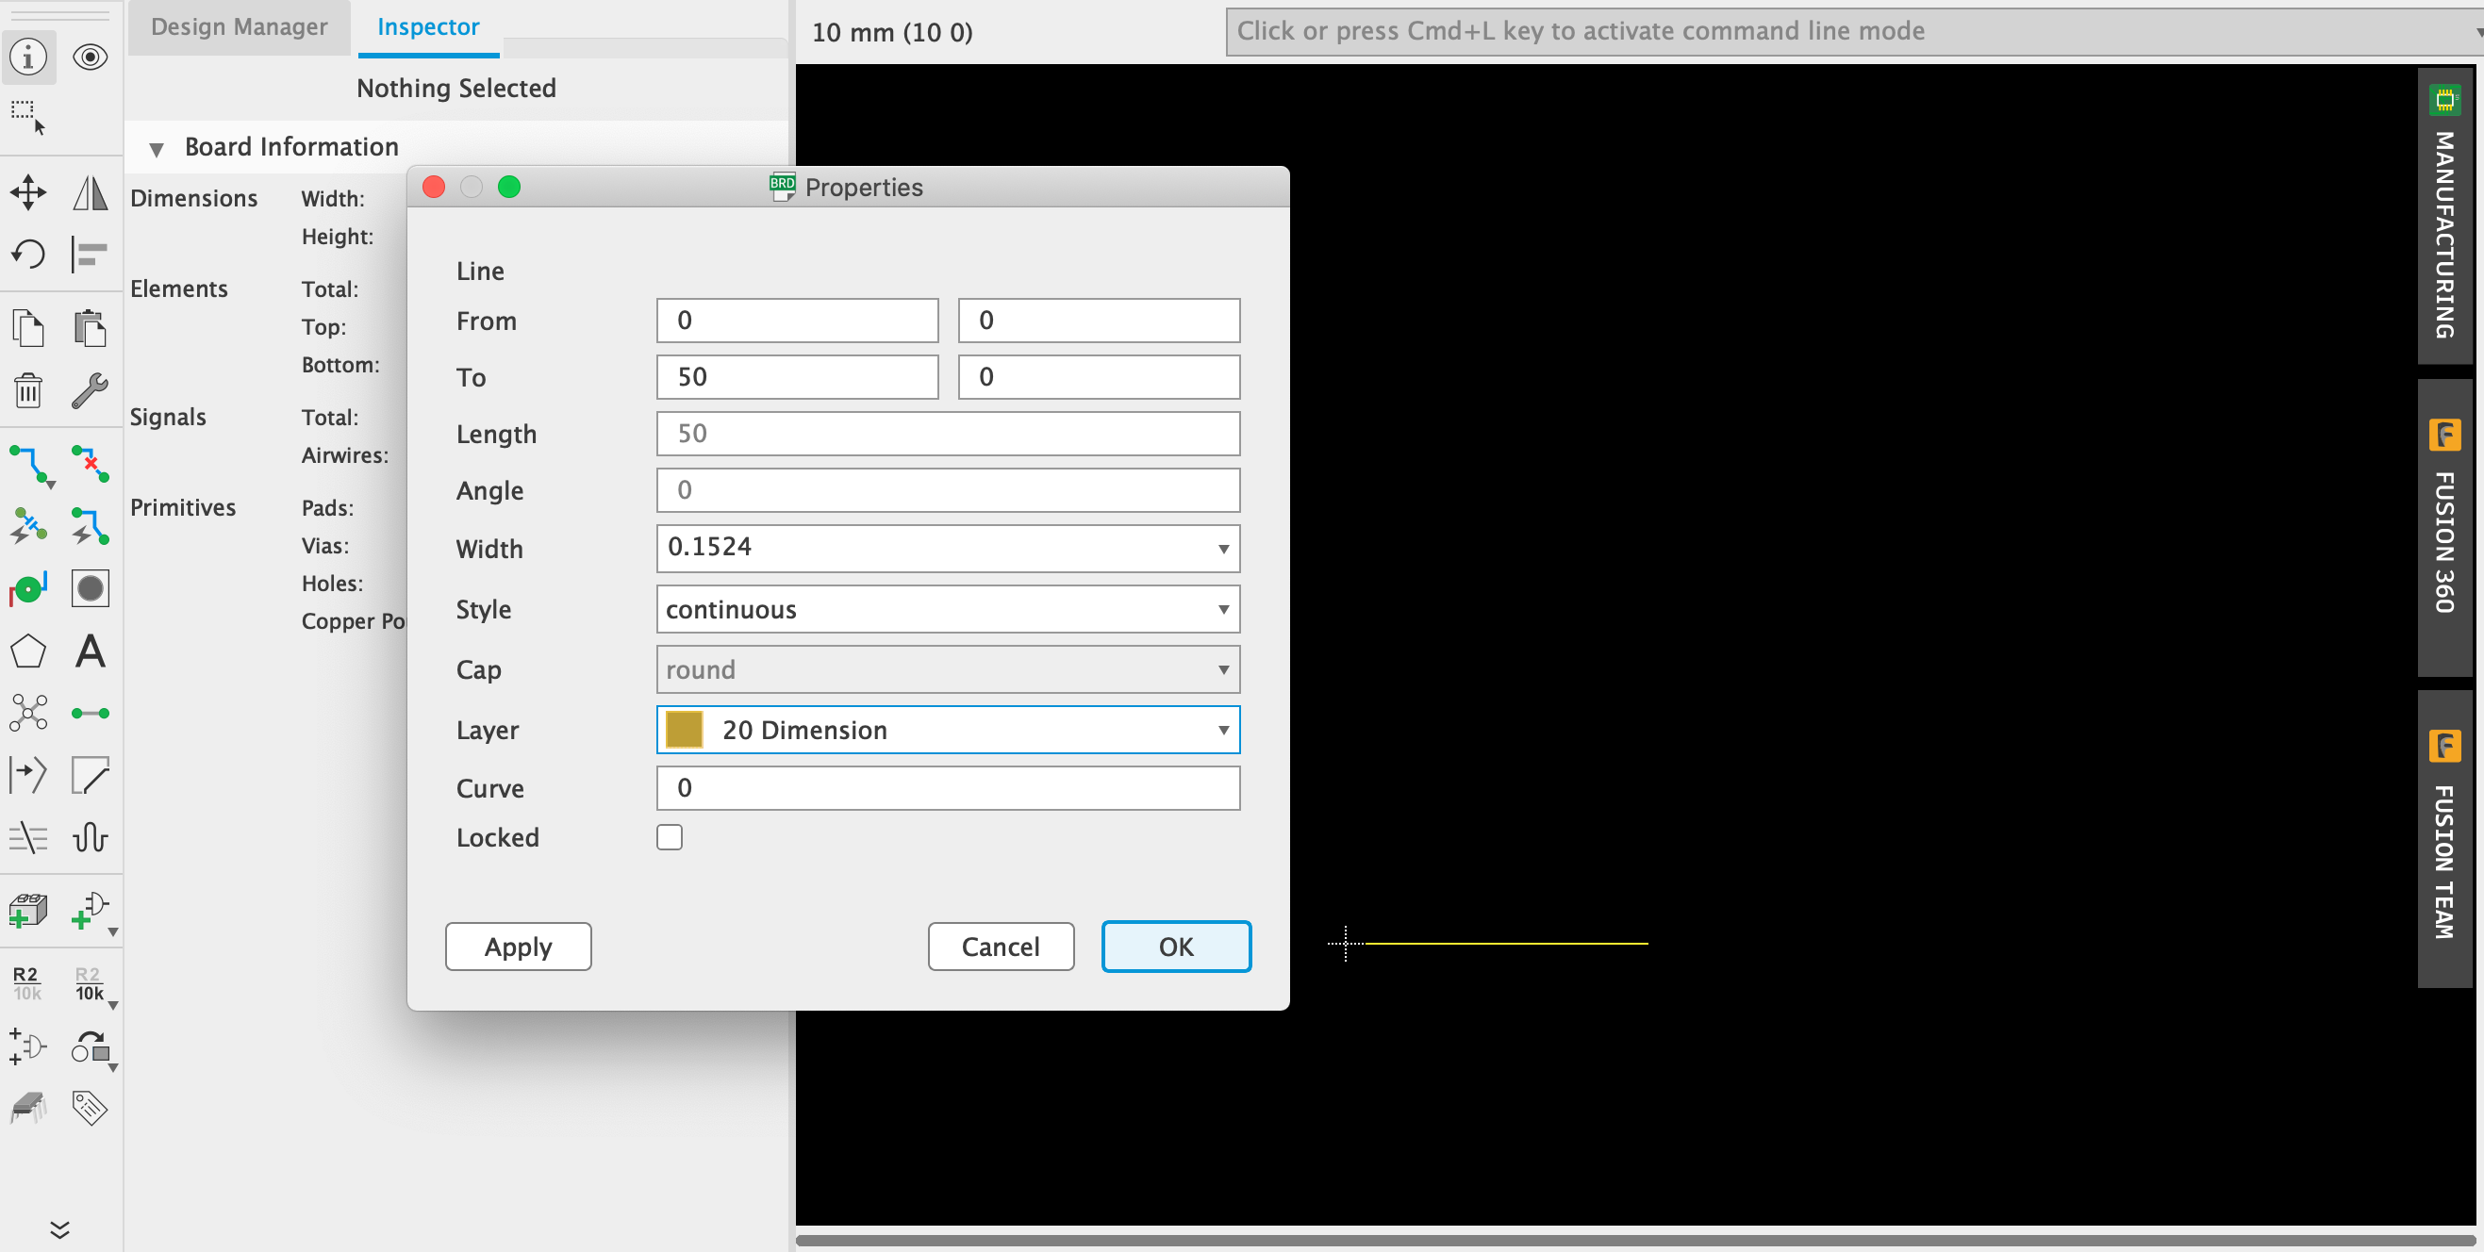Activate the command line field

[x=1832, y=31]
